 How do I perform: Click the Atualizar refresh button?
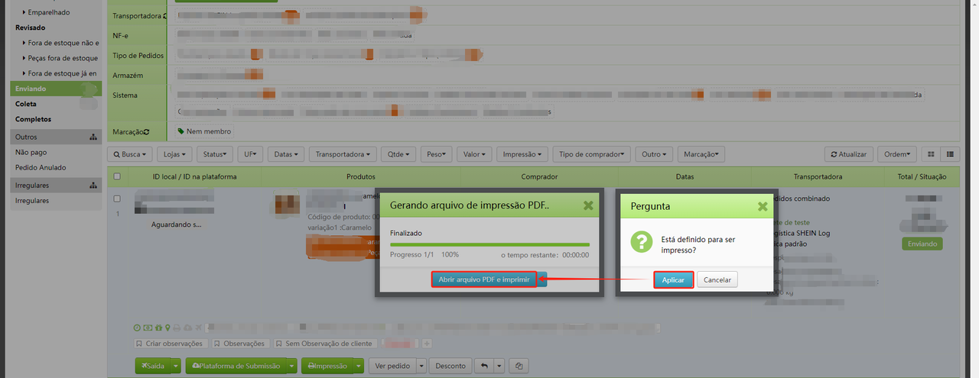point(848,153)
